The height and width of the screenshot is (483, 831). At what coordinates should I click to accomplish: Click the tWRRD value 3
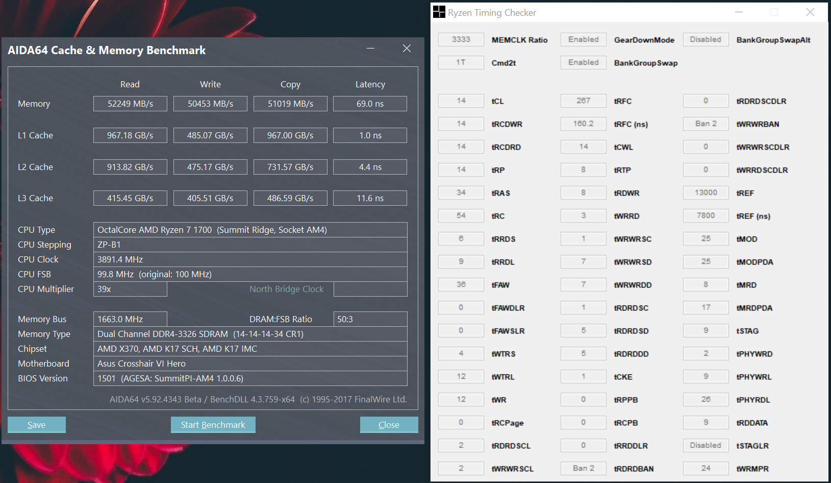click(584, 215)
